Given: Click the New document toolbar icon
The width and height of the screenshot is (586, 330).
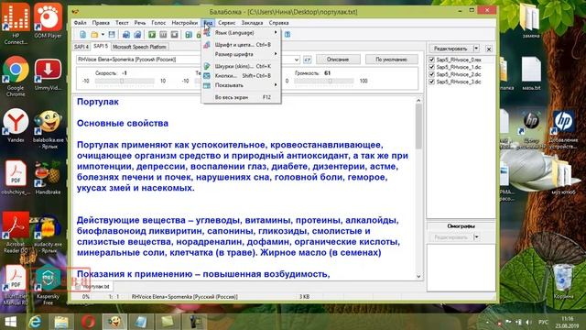Looking at the screenshot, I should click(82, 35).
